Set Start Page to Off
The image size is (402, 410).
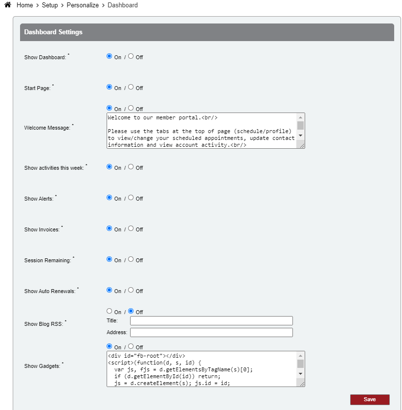pyautogui.click(x=131, y=87)
